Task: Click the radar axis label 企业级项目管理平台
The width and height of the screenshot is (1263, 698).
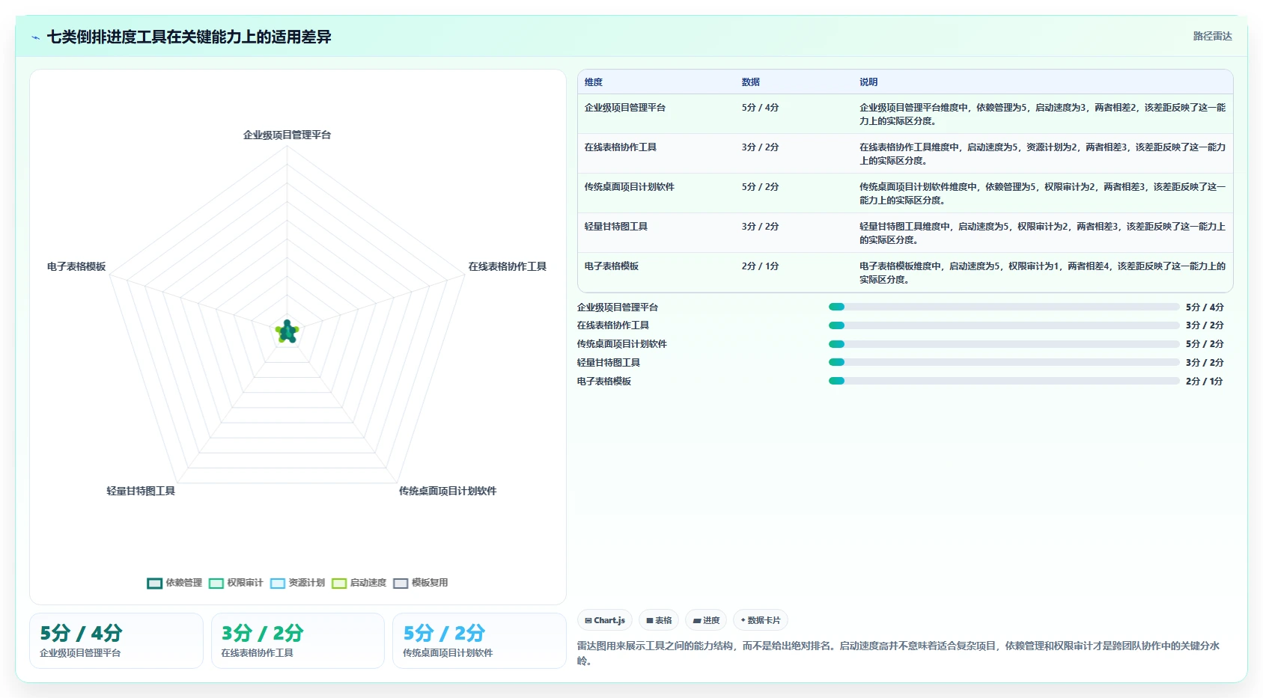Action: point(287,135)
